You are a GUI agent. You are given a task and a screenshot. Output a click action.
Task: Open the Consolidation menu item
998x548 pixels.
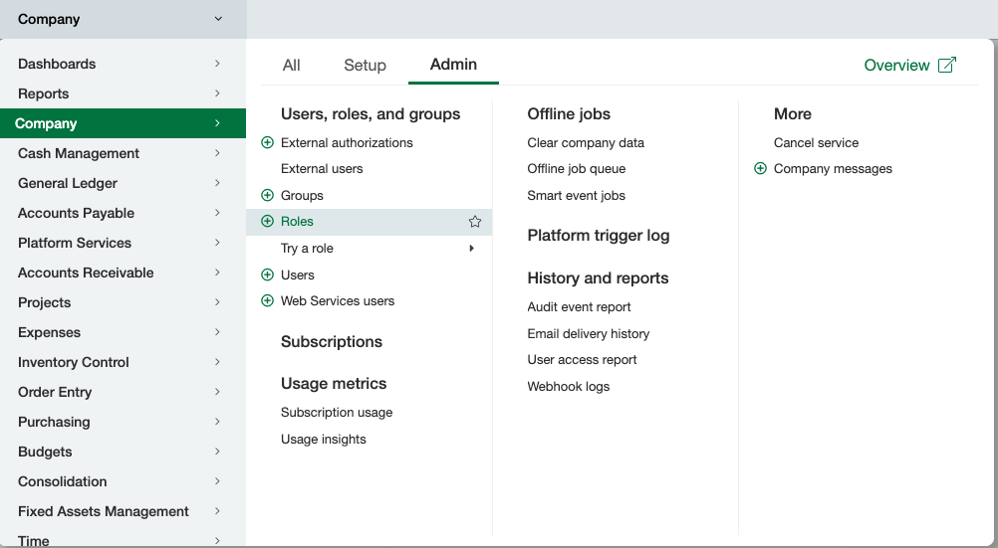(123, 482)
